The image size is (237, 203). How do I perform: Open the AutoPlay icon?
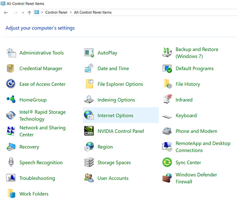[89, 53]
